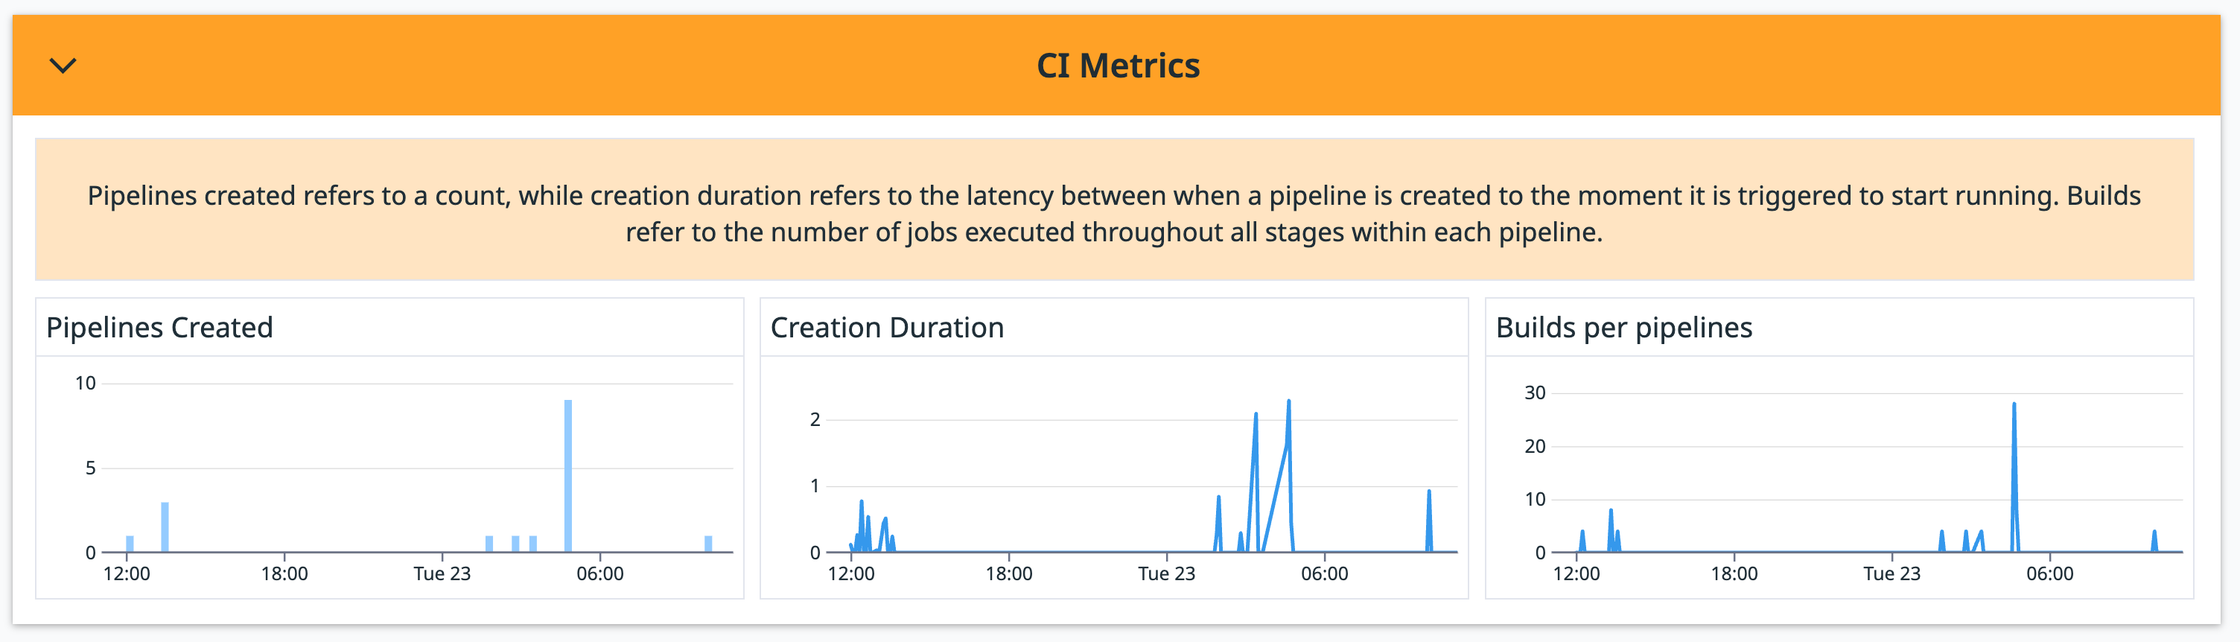
Task: Click the Creation Duration chart title
Action: (x=887, y=329)
